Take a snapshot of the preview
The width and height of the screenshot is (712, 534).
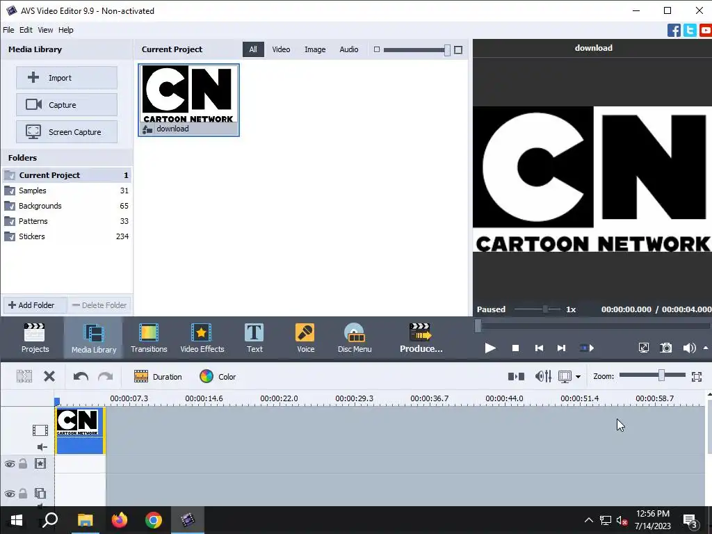(665, 348)
